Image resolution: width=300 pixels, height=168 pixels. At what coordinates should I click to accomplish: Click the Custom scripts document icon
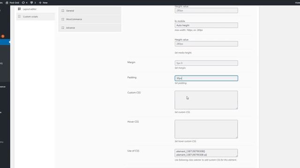coord(19,17)
